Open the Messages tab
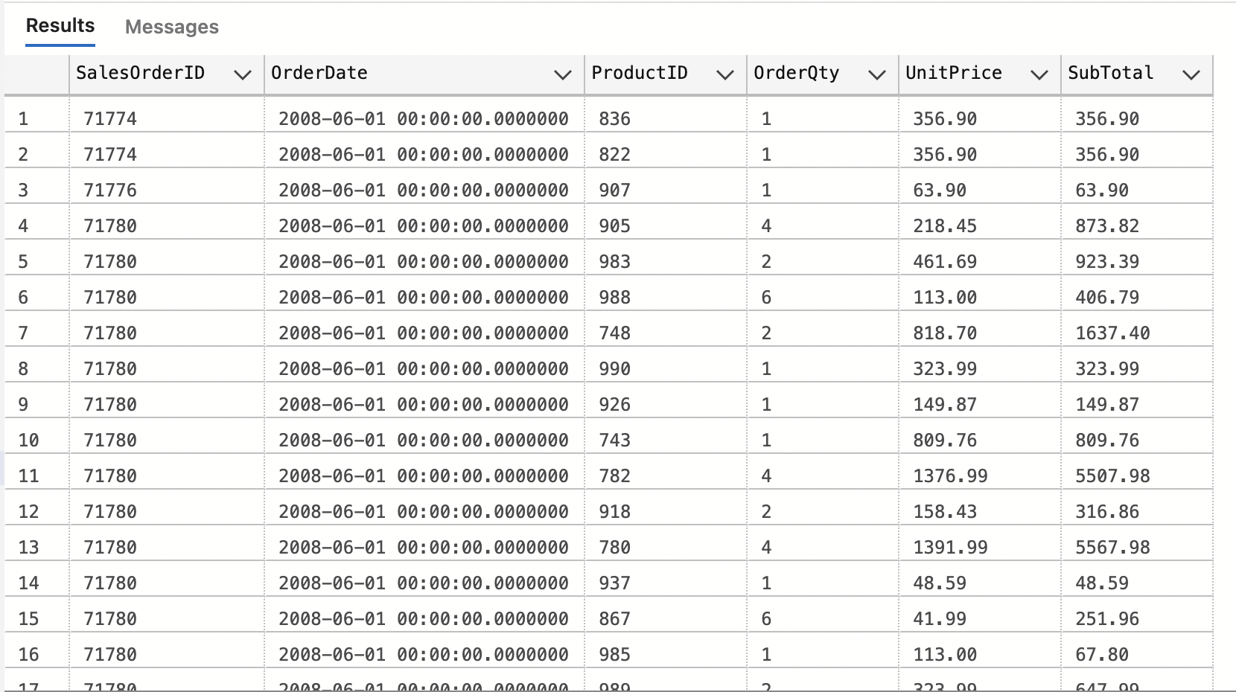 171,28
